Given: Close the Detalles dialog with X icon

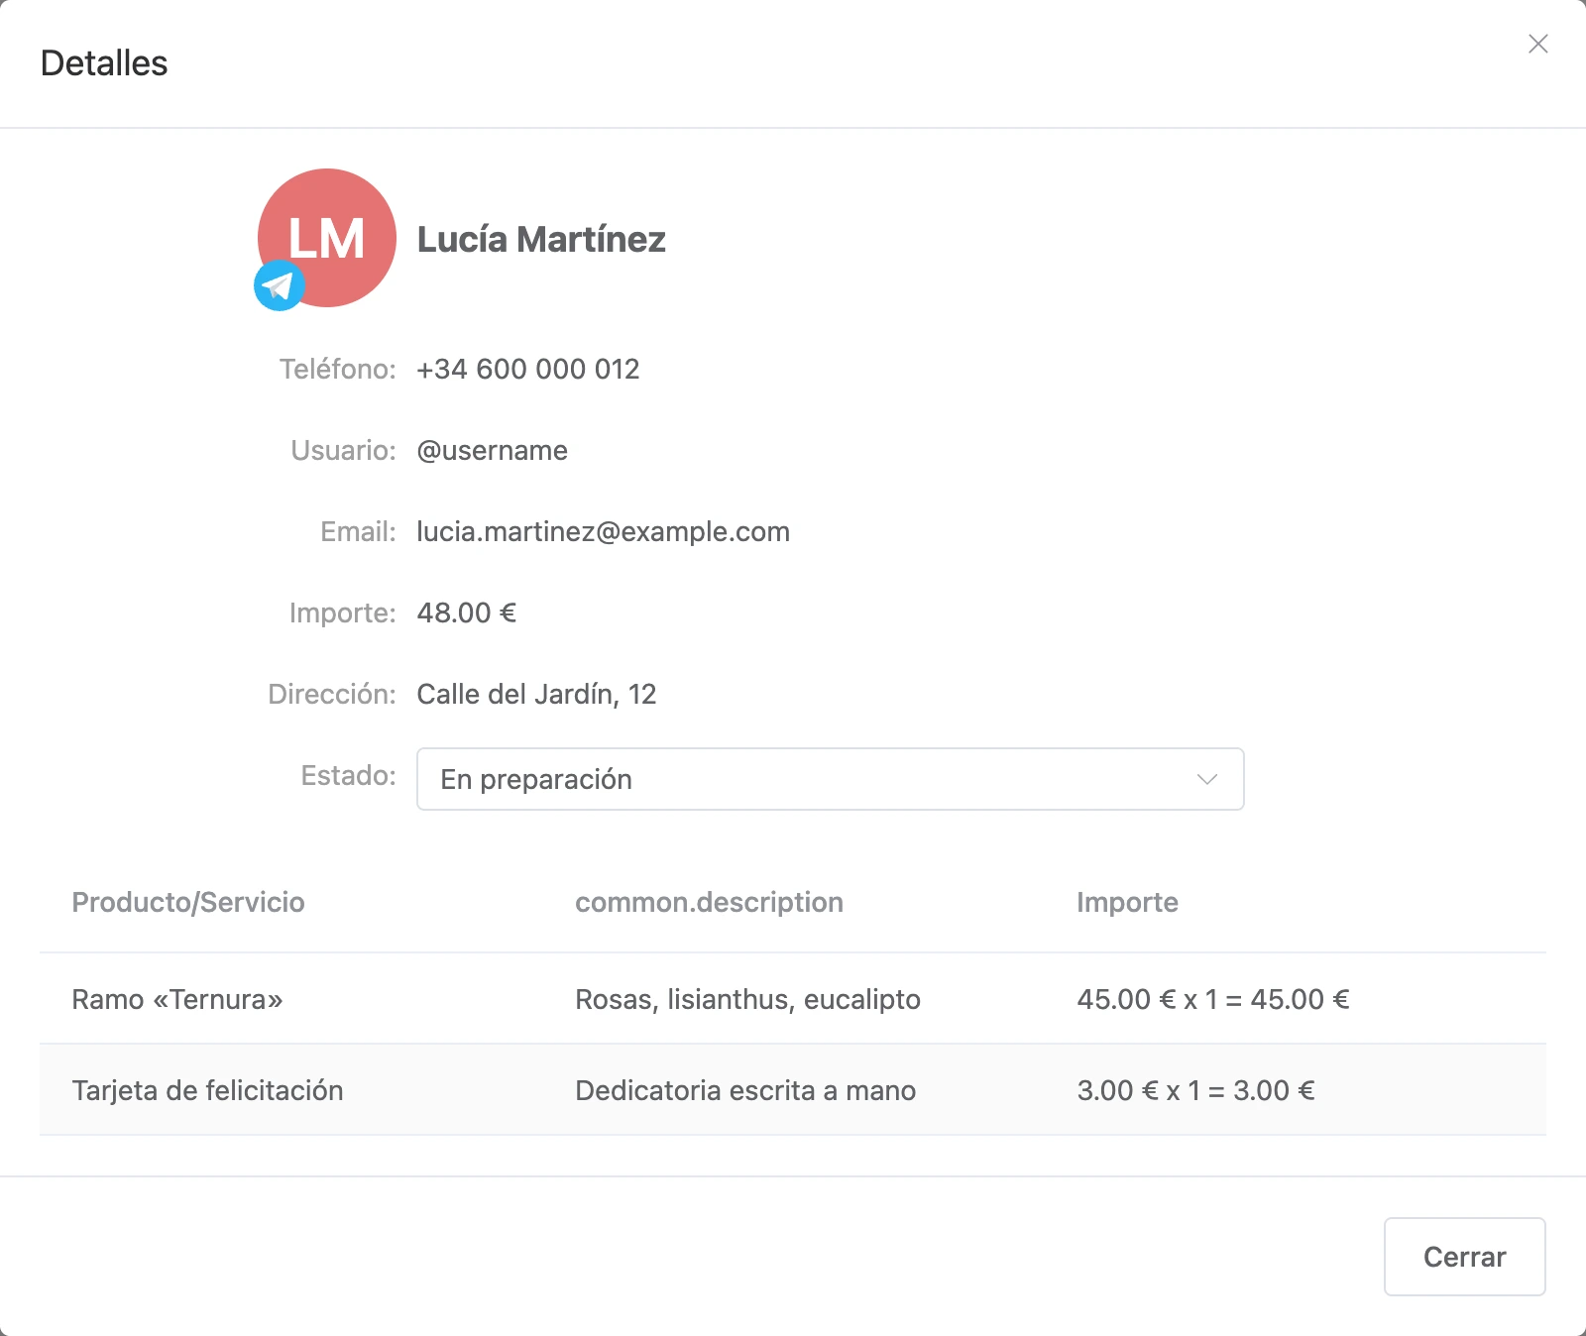Looking at the screenshot, I should click(1538, 44).
